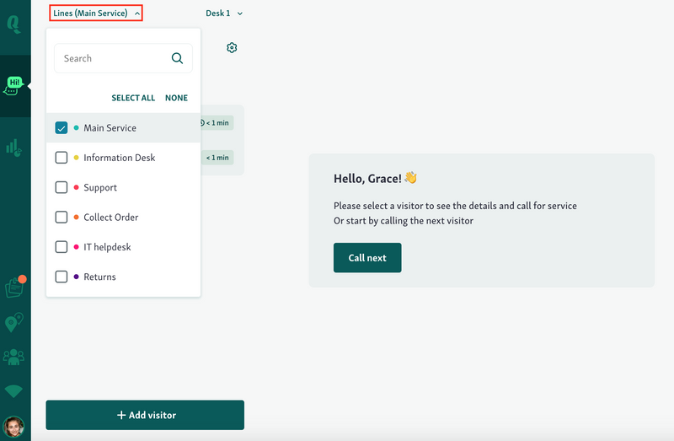Open the locations pin icon in sidebar
This screenshot has width=674, height=441.
point(14,322)
